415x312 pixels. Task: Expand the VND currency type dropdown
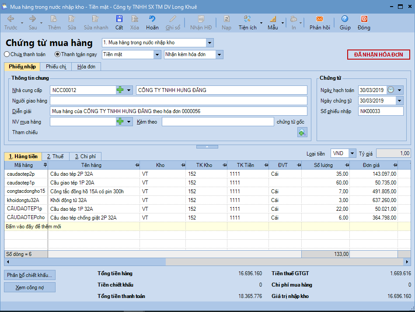coord(352,153)
